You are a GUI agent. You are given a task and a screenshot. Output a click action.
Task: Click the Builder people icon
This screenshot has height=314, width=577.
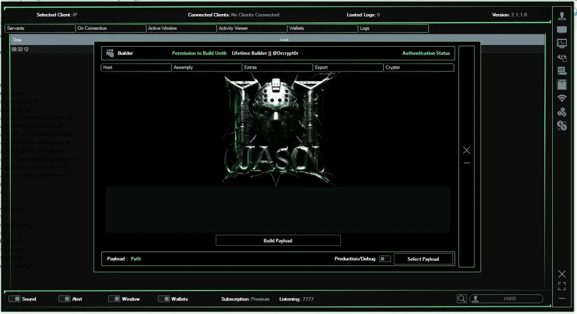tap(110, 53)
